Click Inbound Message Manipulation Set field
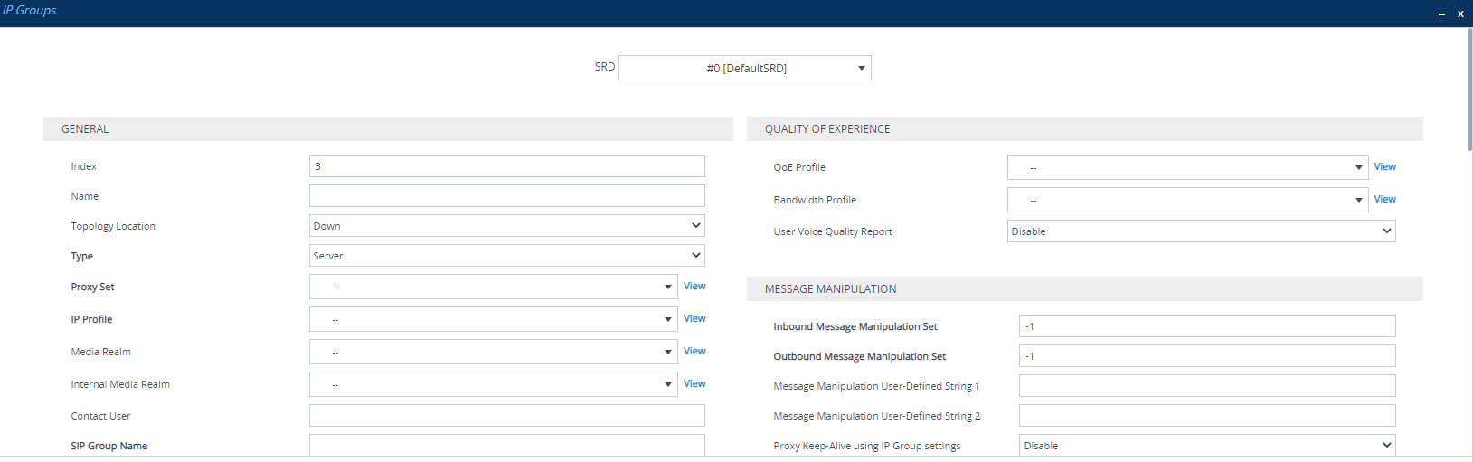 [x=1207, y=326]
